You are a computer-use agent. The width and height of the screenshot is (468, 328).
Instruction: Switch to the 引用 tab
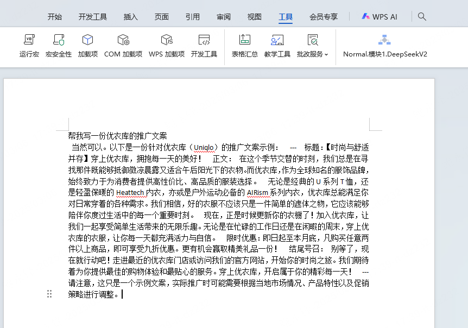193,17
